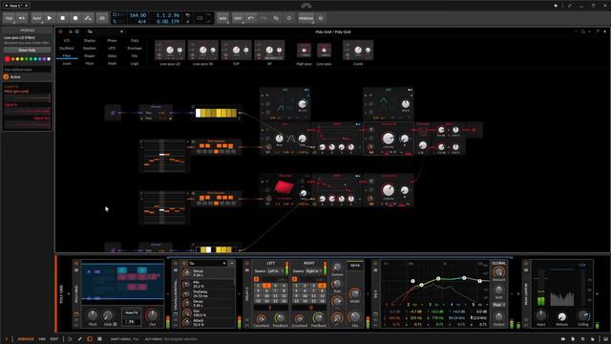Select the Shaper category tab

point(89,55)
